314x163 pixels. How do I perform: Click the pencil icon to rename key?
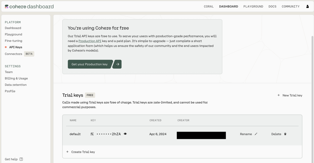(256, 134)
